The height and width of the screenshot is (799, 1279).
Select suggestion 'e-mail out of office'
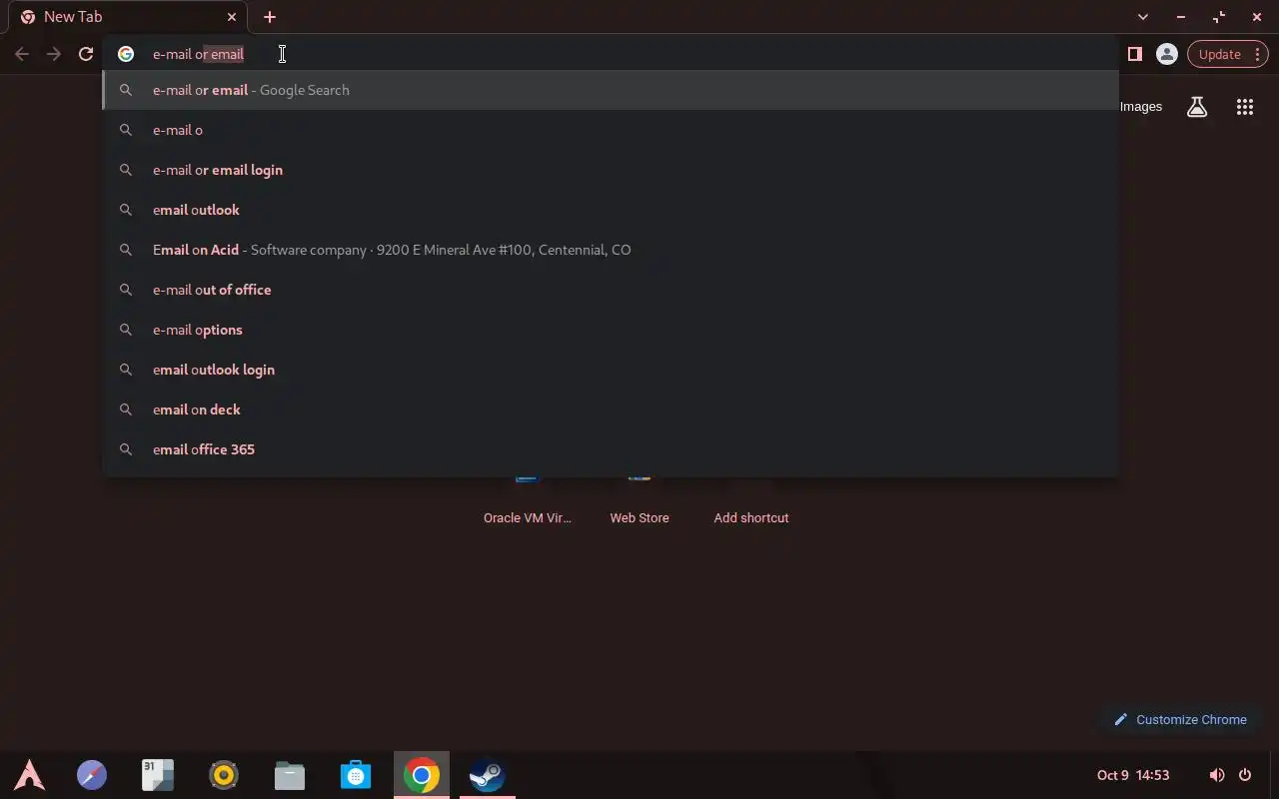click(611, 290)
